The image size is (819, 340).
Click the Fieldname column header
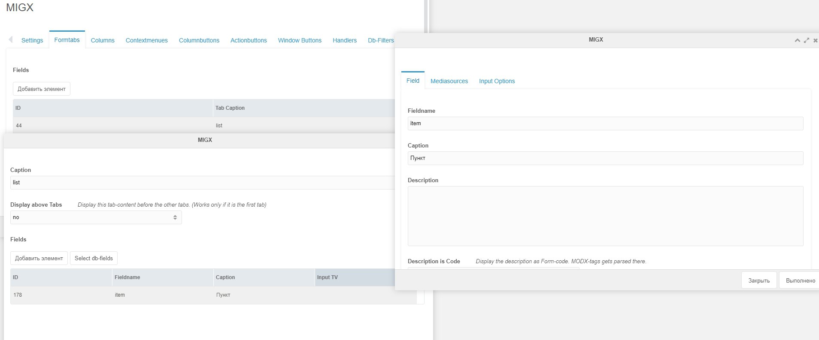pos(163,277)
